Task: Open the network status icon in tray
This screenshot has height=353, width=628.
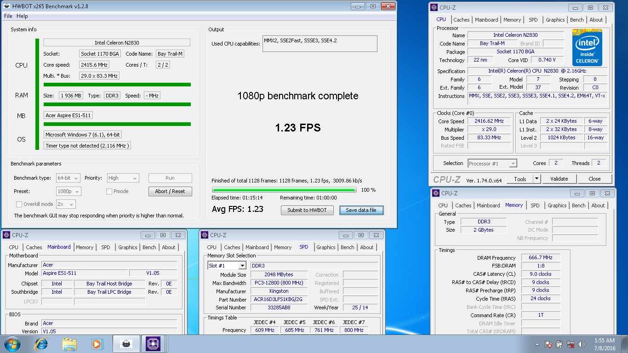Action: point(571,344)
